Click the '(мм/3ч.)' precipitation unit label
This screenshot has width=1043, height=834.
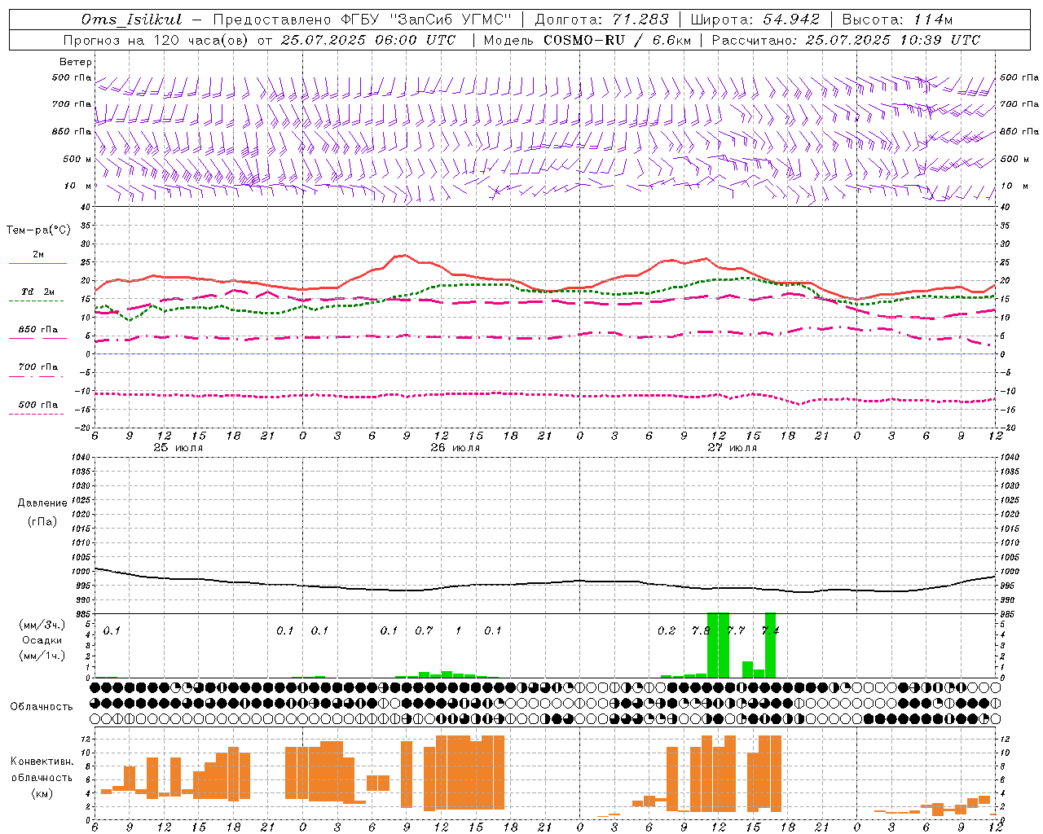pyautogui.click(x=42, y=625)
